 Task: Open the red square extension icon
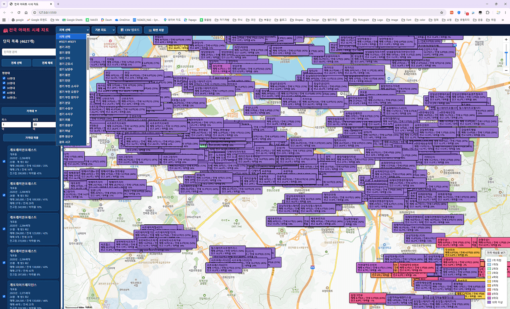(452, 12)
